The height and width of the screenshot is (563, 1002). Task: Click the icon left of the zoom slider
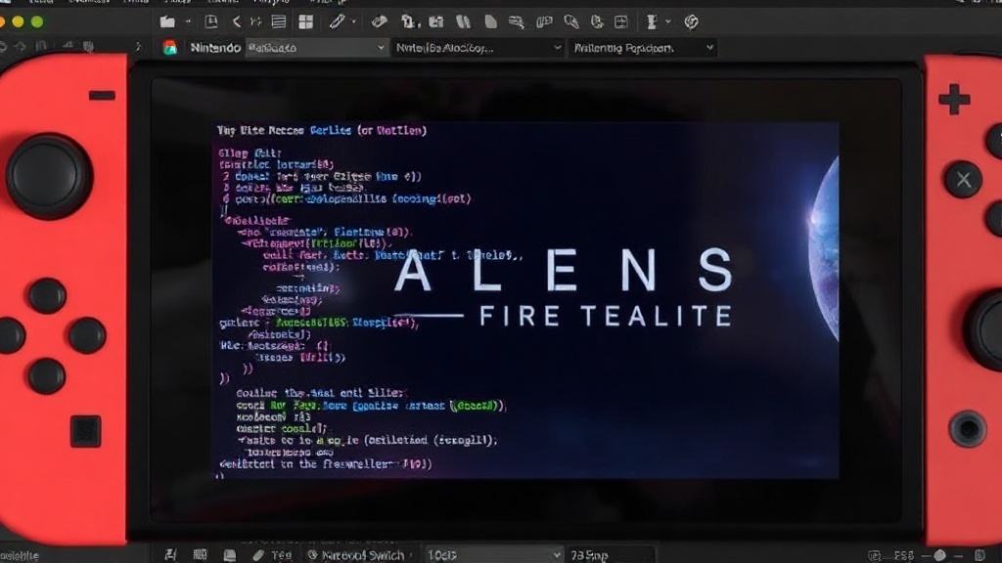(x=875, y=556)
